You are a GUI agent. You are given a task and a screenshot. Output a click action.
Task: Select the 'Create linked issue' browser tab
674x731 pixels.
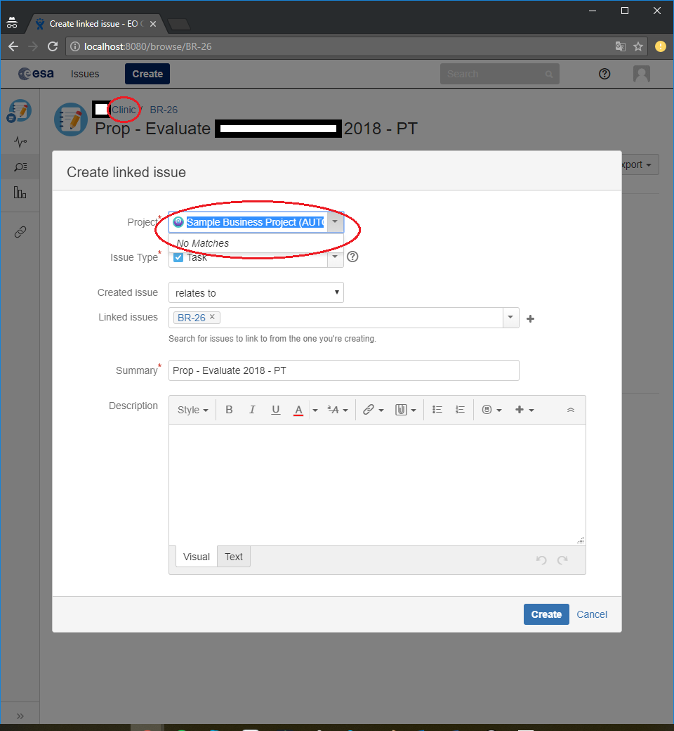point(97,24)
